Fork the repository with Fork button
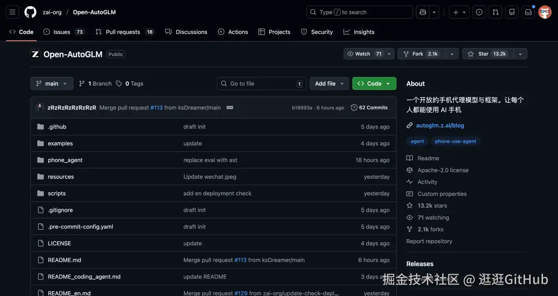 click(422, 54)
